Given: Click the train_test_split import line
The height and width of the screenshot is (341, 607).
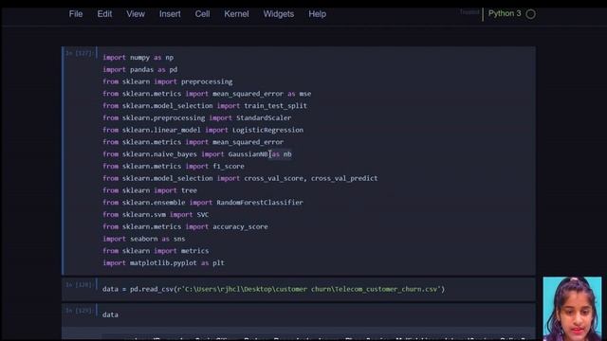Looking at the screenshot, I should 205,105.
